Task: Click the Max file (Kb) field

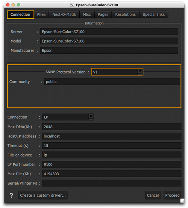Action: [x=112, y=174]
